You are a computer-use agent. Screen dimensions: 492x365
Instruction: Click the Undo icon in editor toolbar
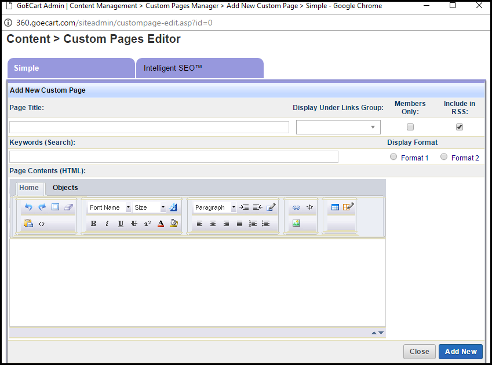click(x=28, y=207)
